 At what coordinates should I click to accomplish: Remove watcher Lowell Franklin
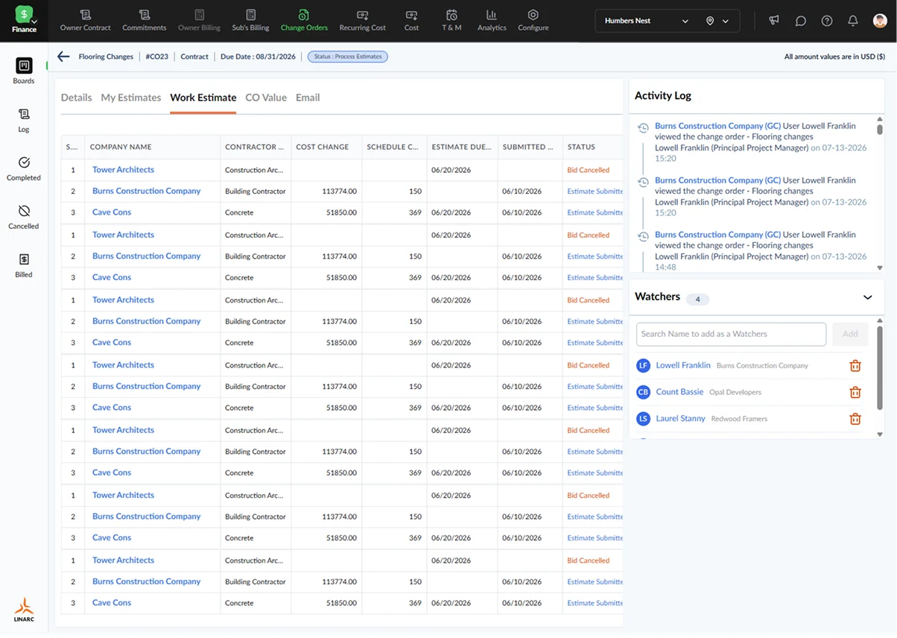855,366
